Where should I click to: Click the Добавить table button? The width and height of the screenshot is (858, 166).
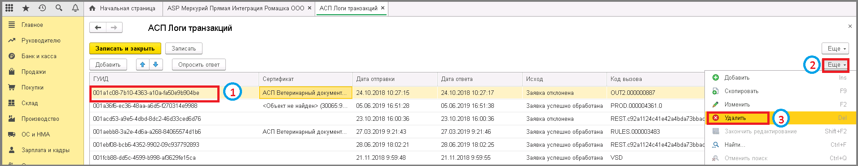click(x=108, y=64)
